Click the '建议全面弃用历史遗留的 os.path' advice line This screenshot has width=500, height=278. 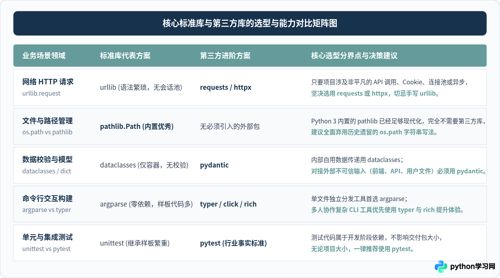[374, 132]
